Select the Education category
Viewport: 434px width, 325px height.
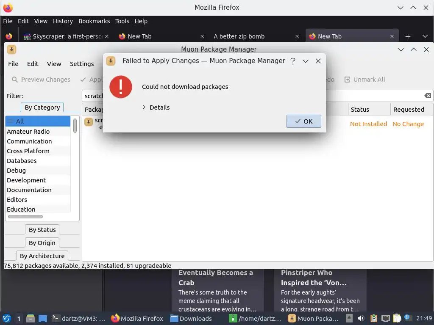click(x=38, y=209)
